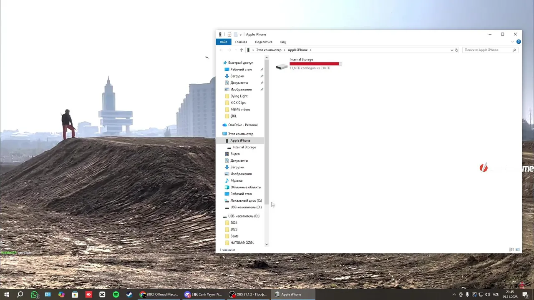This screenshot has width=534, height=300.
Task: Click Этот компьютер in address bar
Action: click(269, 50)
